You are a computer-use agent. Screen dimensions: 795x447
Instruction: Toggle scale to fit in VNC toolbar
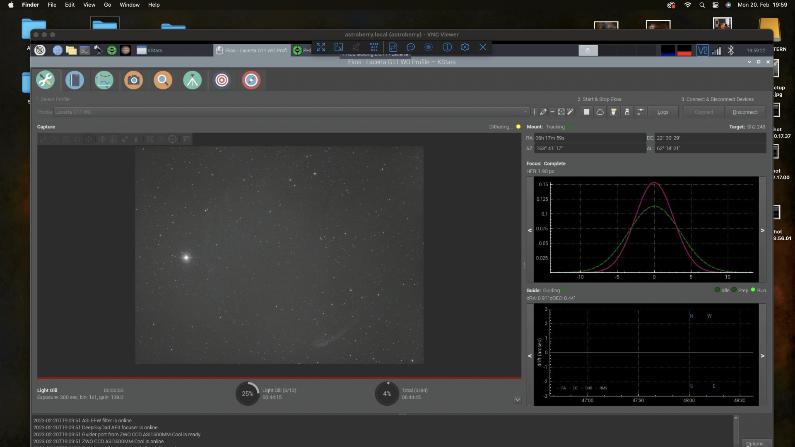339,47
